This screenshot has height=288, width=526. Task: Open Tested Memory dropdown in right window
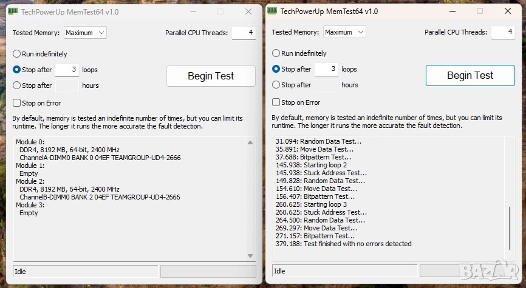344,32
